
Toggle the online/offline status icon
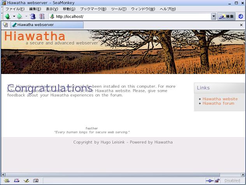[x=209, y=181]
